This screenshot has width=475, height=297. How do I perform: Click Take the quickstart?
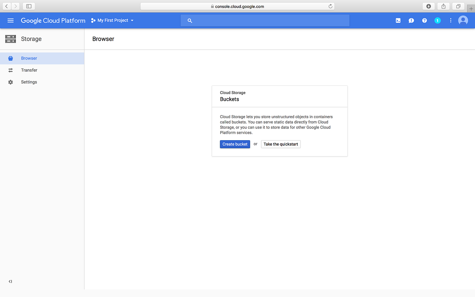coord(281,144)
